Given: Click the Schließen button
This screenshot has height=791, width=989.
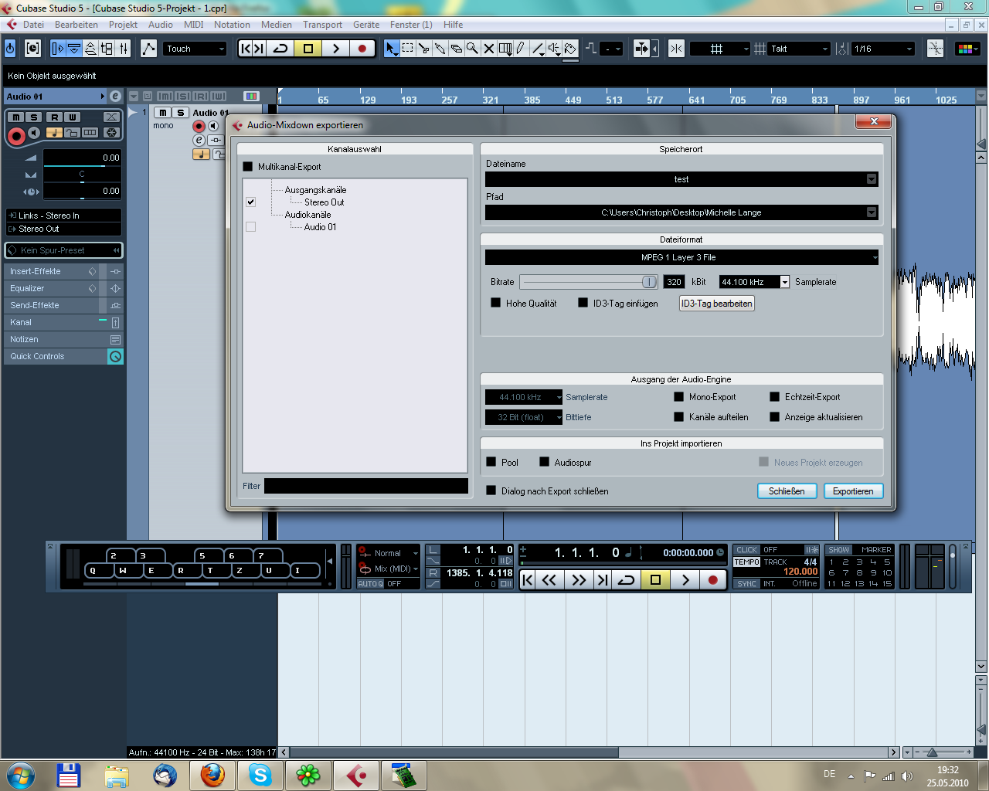Looking at the screenshot, I should (x=787, y=491).
